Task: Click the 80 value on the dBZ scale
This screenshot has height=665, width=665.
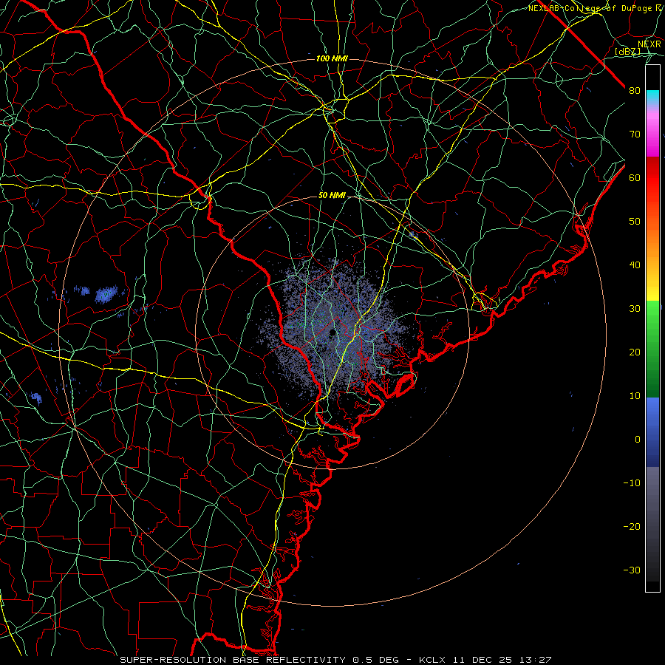Action: click(635, 91)
